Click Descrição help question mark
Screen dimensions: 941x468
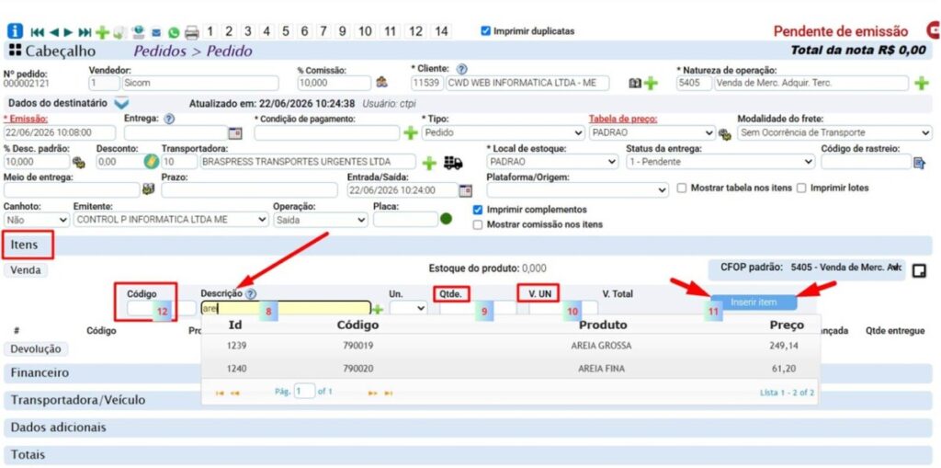pyautogui.click(x=250, y=294)
